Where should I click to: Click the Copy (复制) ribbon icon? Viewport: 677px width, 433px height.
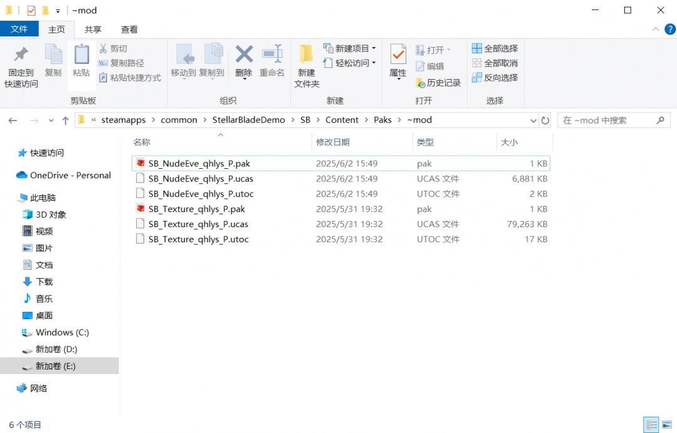tap(53, 55)
